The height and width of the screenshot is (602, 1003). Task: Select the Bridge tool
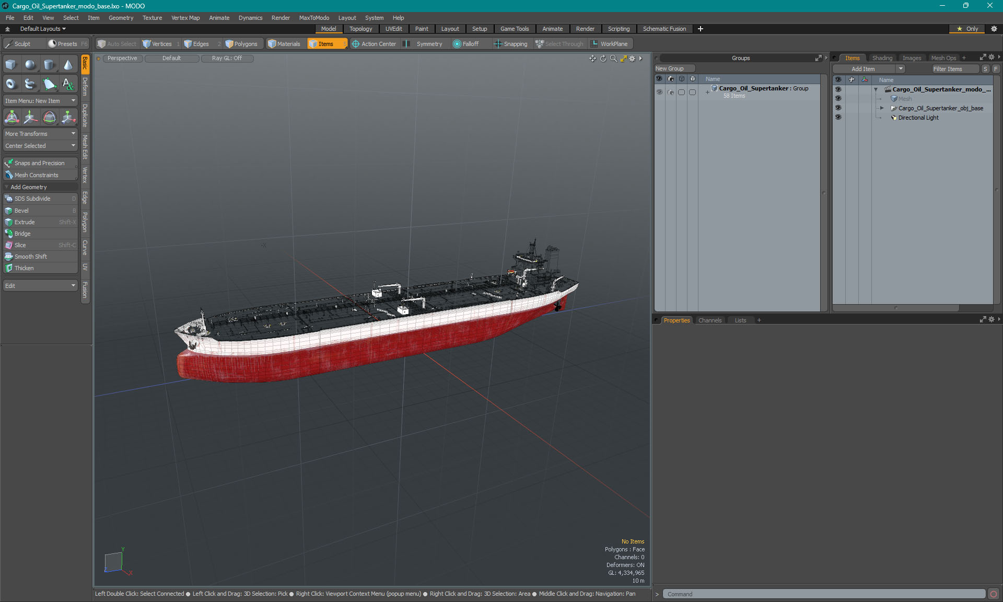[x=22, y=233]
